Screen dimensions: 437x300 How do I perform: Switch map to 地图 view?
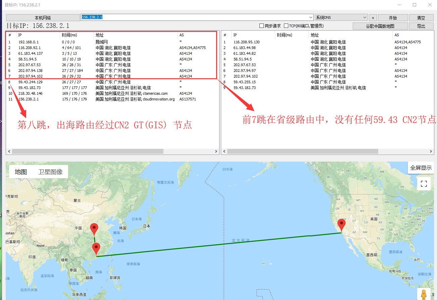[21, 172]
